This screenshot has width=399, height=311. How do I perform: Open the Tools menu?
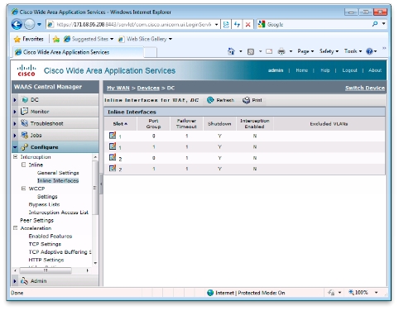pyautogui.click(x=353, y=51)
